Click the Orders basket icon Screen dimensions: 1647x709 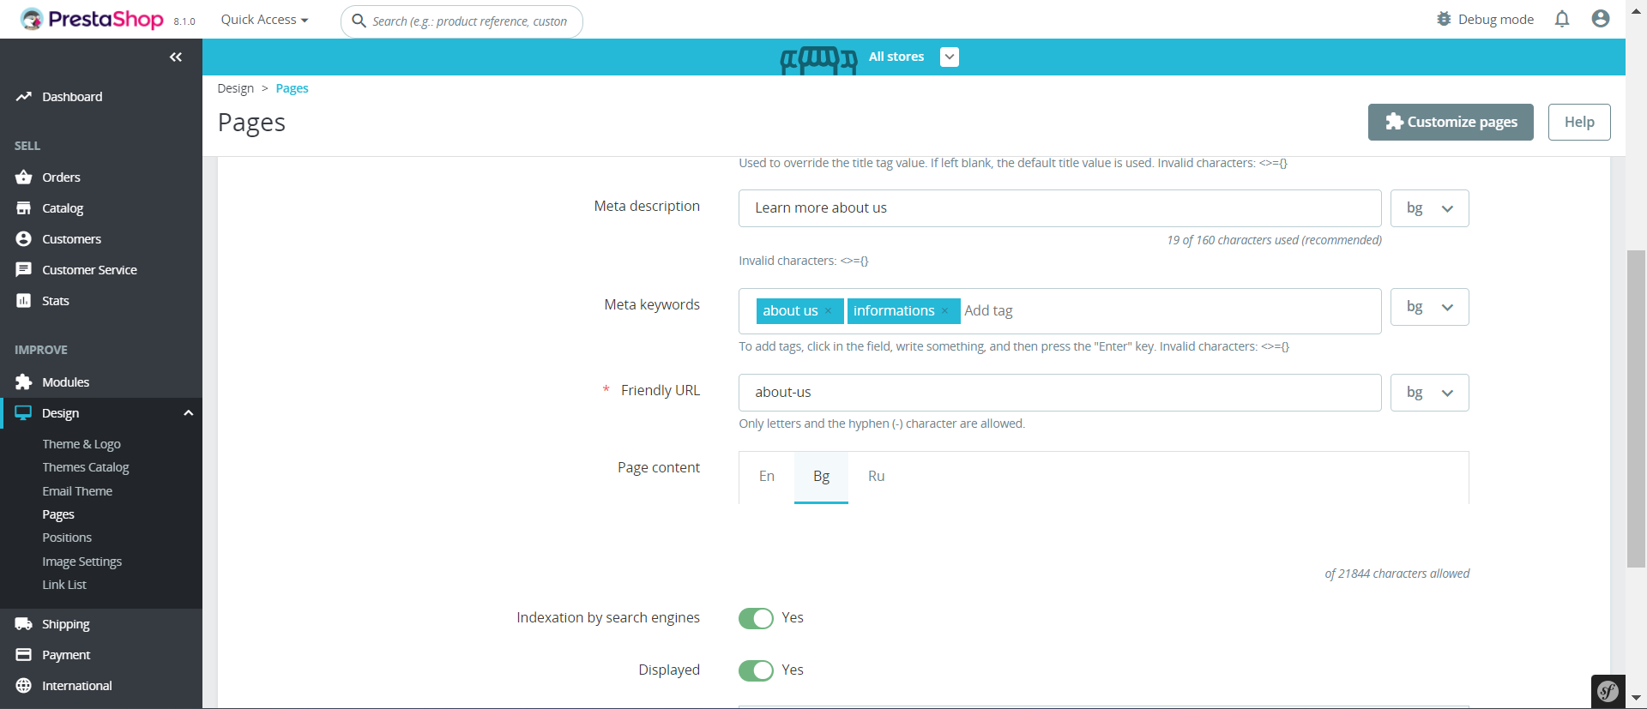click(24, 177)
